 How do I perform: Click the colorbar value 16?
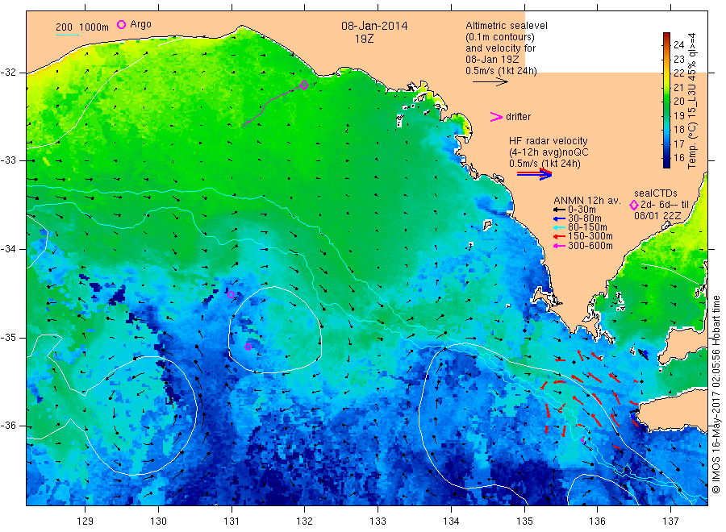pos(678,158)
